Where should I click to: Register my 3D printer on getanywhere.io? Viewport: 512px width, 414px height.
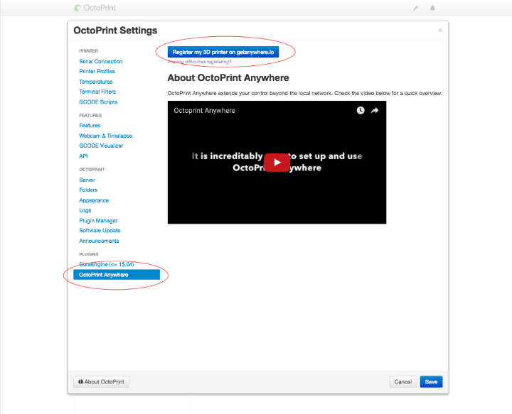coord(223,52)
